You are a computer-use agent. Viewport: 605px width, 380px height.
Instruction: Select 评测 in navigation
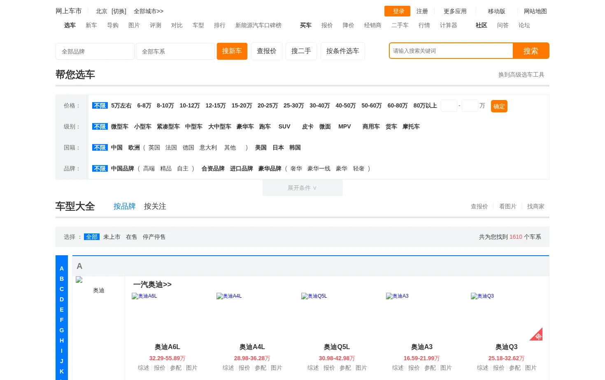(x=156, y=25)
